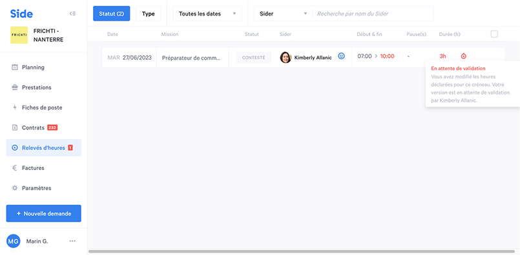Focus the Recherche par nom du Sider field
The image size is (520, 255).
(x=373, y=14)
